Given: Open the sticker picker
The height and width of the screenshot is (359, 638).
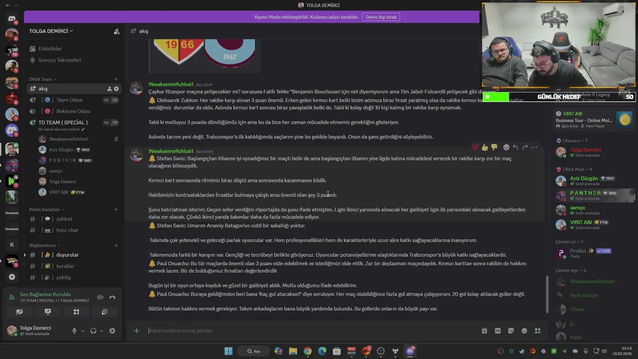Looking at the screenshot, I should pos(511,331).
